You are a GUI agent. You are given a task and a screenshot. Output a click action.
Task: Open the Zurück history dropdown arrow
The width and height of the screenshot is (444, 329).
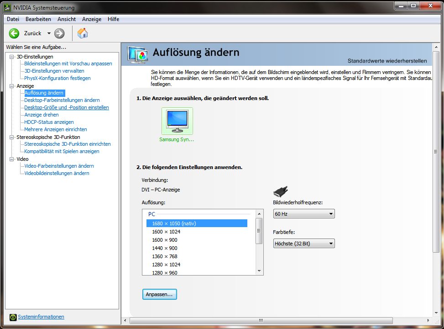(x=49, y=33)
